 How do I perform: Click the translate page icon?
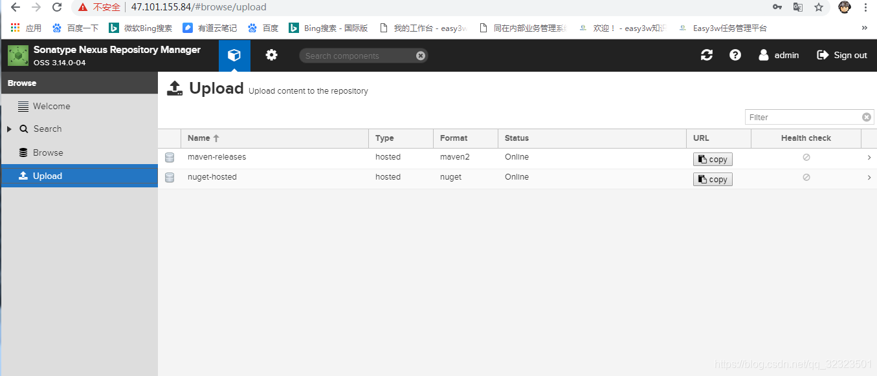pyautogui.click(x=798, y=7)
